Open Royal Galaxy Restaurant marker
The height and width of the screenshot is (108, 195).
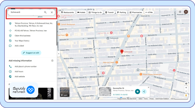pyautogui.click(x=141, y=74)
